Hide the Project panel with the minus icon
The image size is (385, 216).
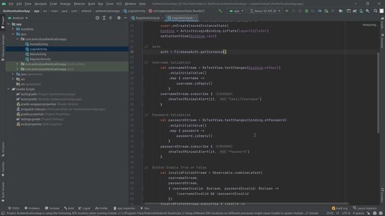tap(125, 18)
